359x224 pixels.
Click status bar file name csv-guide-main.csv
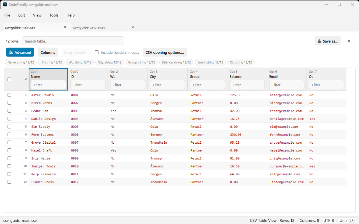click(x=20, y=220)
